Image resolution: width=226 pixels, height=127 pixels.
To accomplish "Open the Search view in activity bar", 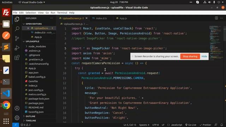I will click(17, 29).
